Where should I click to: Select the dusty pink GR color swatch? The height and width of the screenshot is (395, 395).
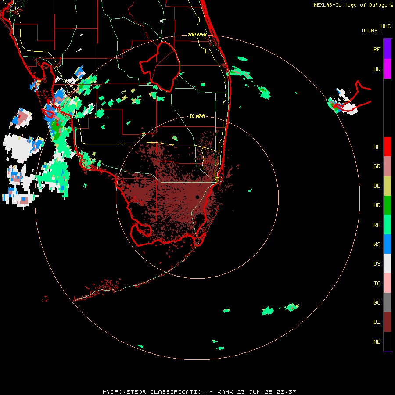[x=388, y=166]
